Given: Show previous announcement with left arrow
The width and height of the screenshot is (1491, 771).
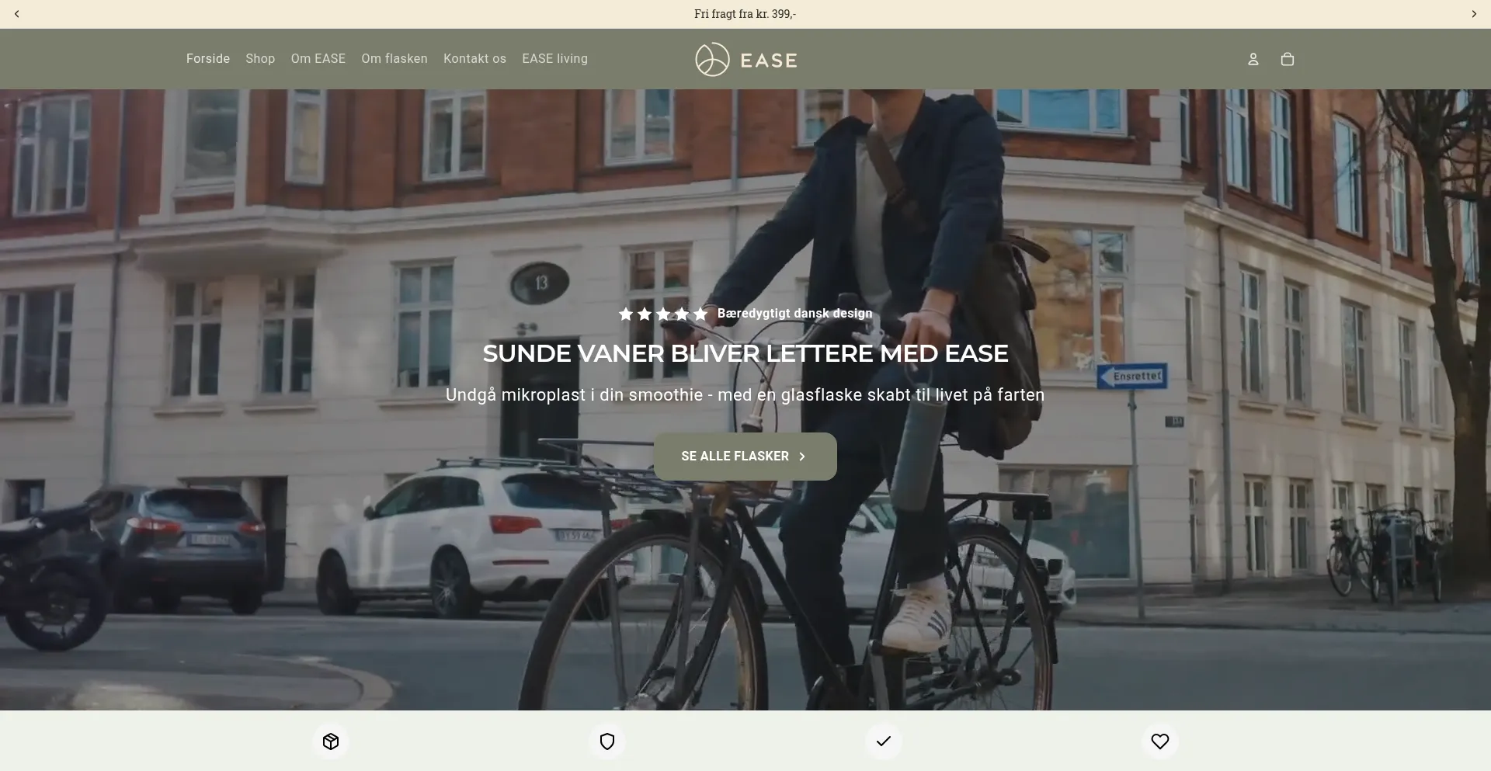Looking at the screenshot, I should point(17,14).
